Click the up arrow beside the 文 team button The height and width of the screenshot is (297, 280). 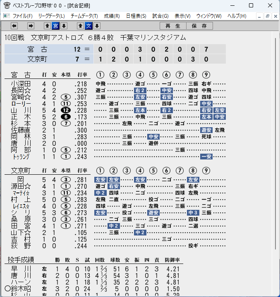click(80, 26)
